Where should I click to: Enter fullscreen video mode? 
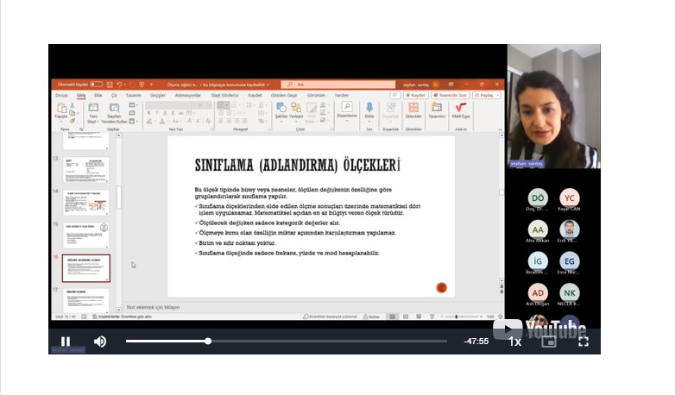[583, 342]
